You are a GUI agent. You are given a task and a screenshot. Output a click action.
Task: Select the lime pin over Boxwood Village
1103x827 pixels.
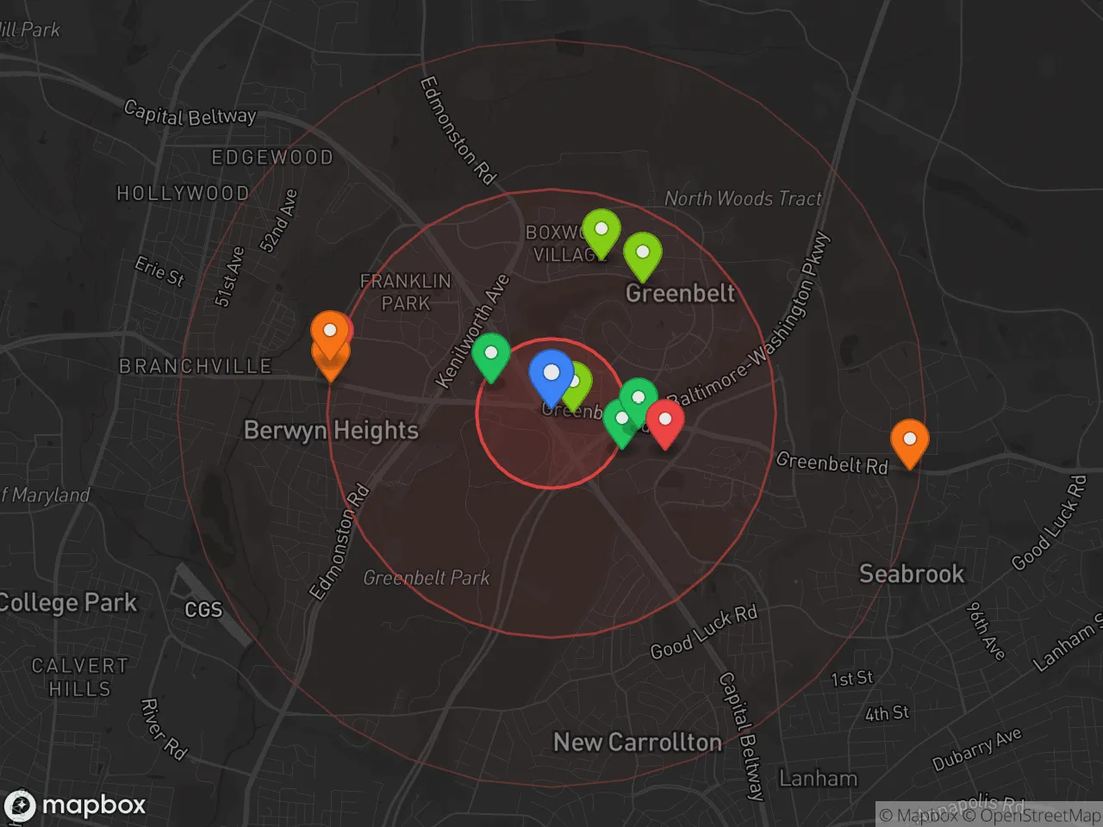coord(601,230)
